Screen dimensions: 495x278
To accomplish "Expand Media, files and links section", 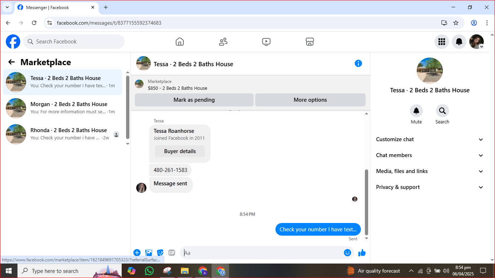I will point(430,171).
